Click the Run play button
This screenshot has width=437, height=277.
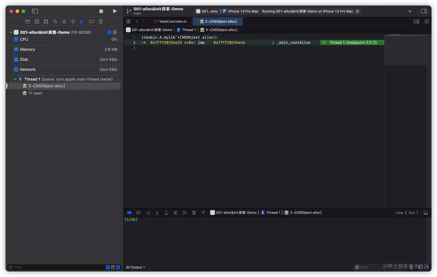coord(115,11)
